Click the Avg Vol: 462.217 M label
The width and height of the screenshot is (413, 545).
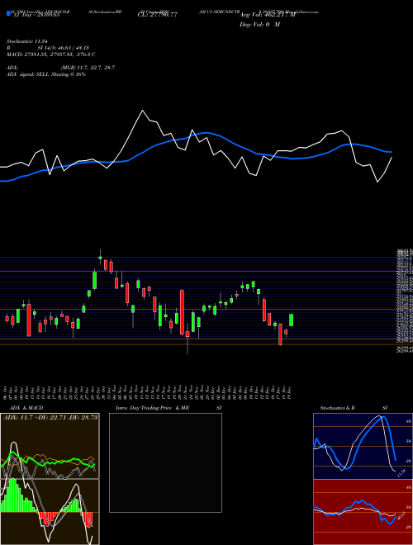pos(268,15)
